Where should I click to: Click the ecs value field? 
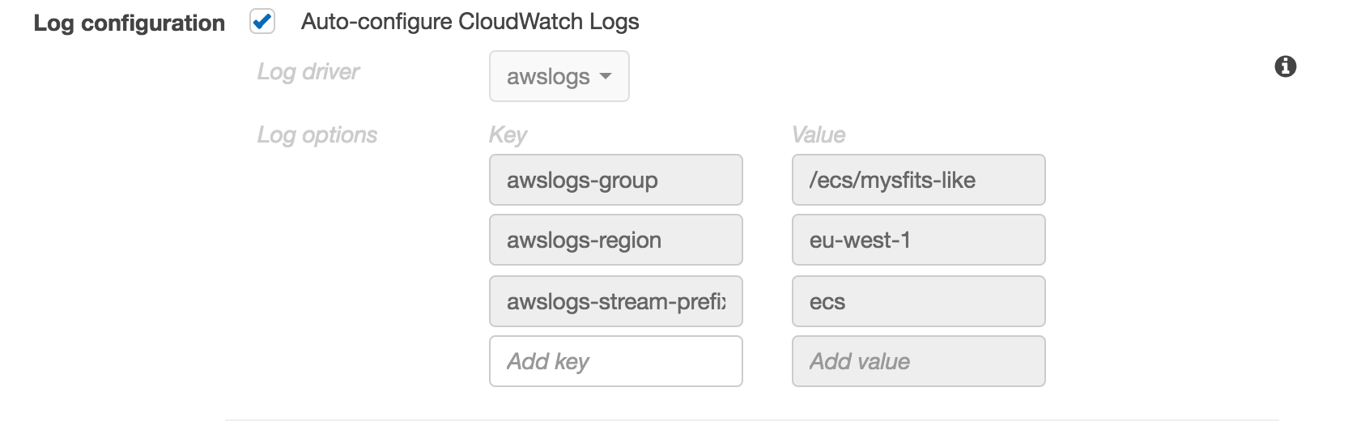(918, 301)
